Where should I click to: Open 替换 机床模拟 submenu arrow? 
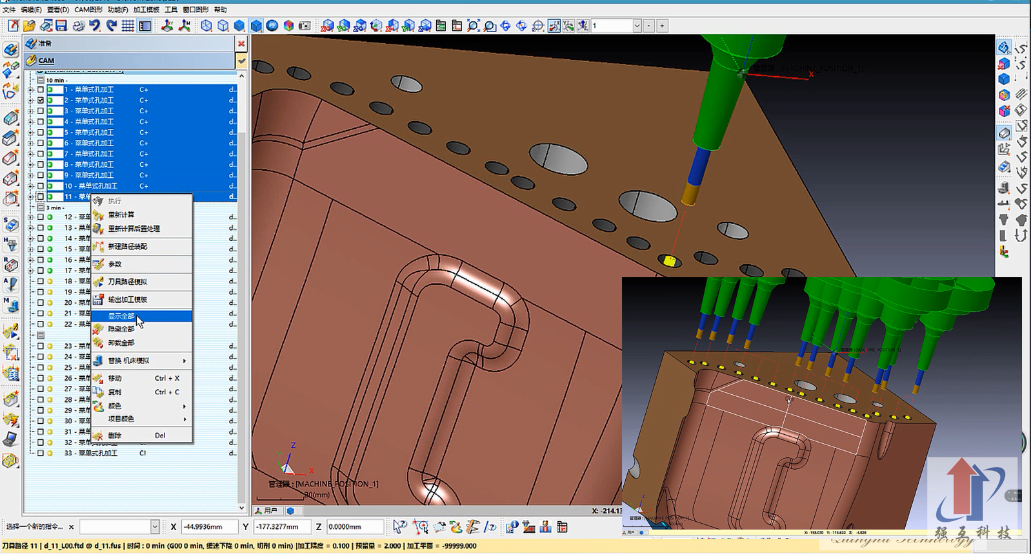184,361
